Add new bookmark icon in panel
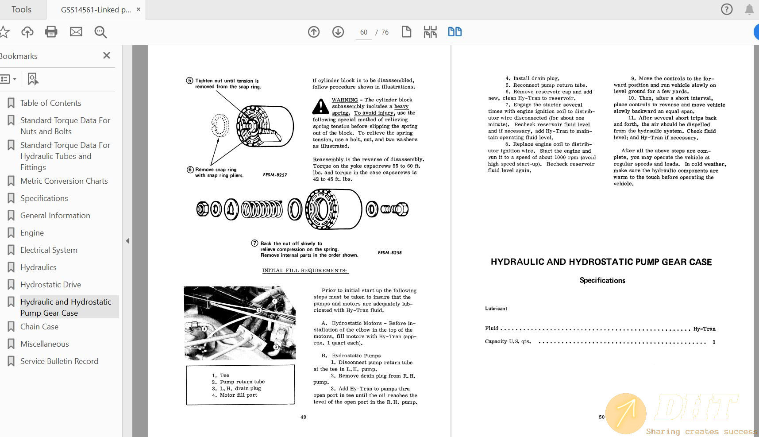 click(33, 79)
